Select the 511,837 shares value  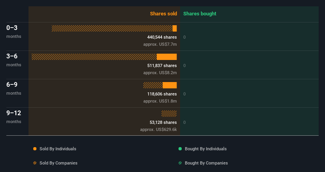162,65
